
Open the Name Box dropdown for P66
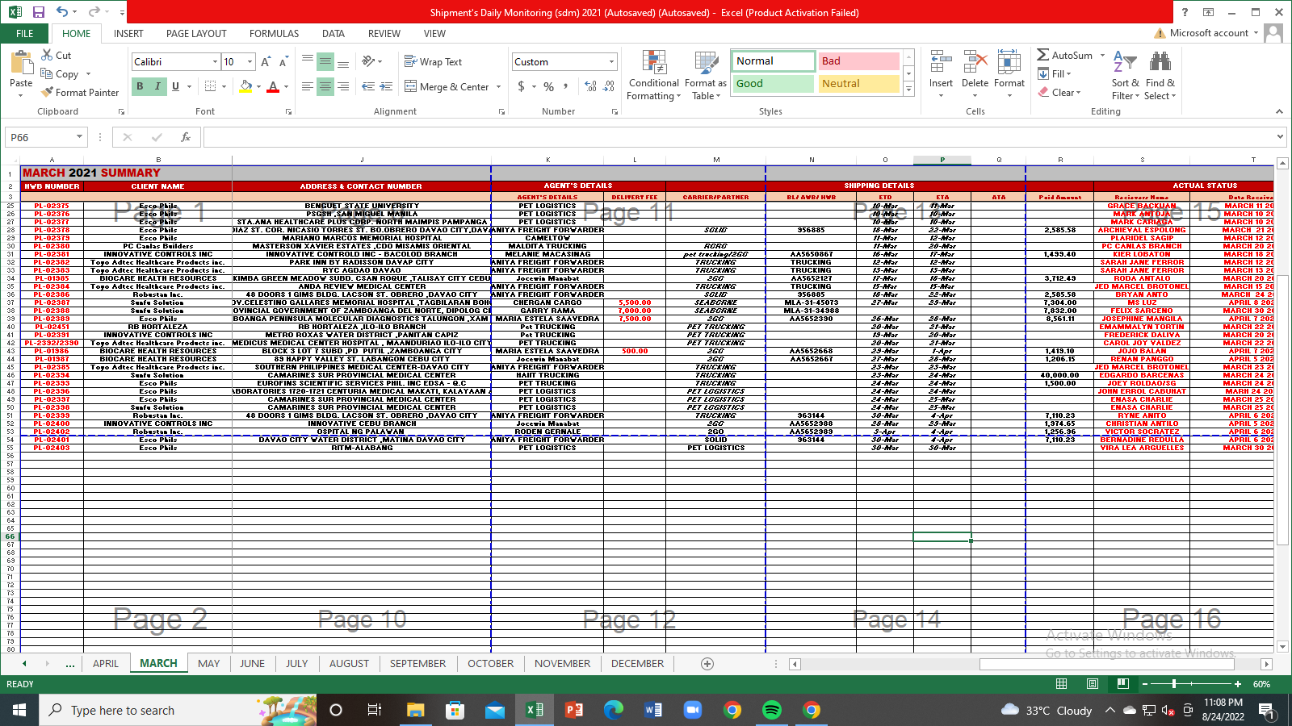79,137
